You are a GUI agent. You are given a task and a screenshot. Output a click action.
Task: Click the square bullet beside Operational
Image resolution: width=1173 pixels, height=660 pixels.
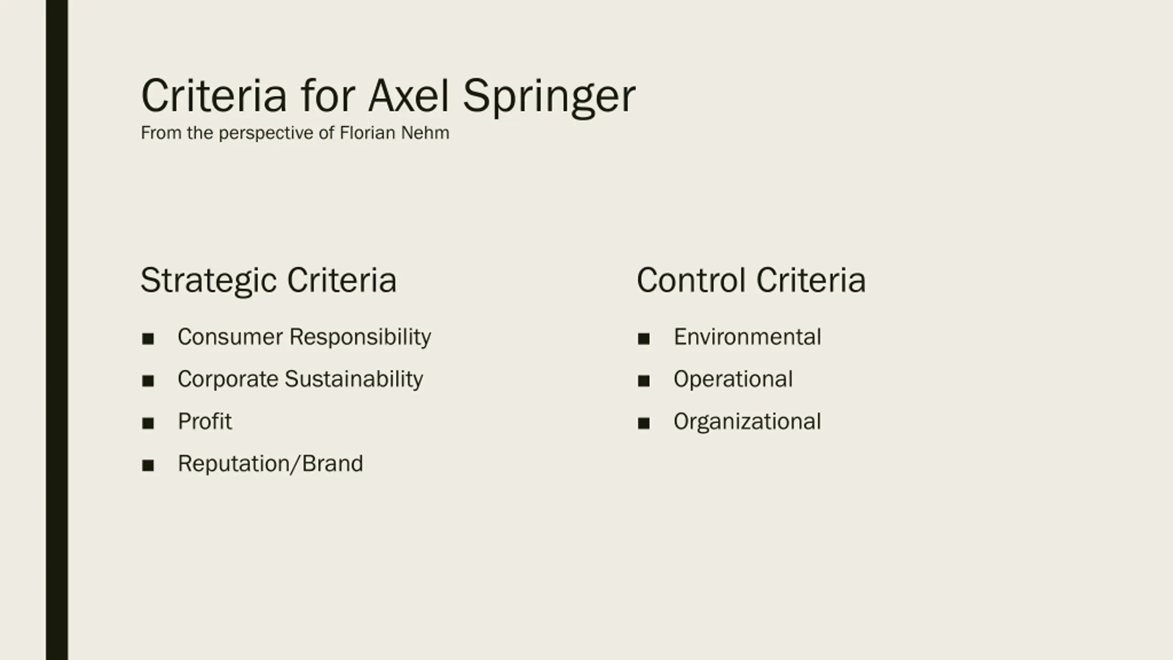[x=643, y=381]
